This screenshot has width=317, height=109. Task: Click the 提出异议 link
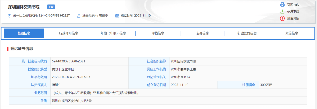click(x=293, y=19)
